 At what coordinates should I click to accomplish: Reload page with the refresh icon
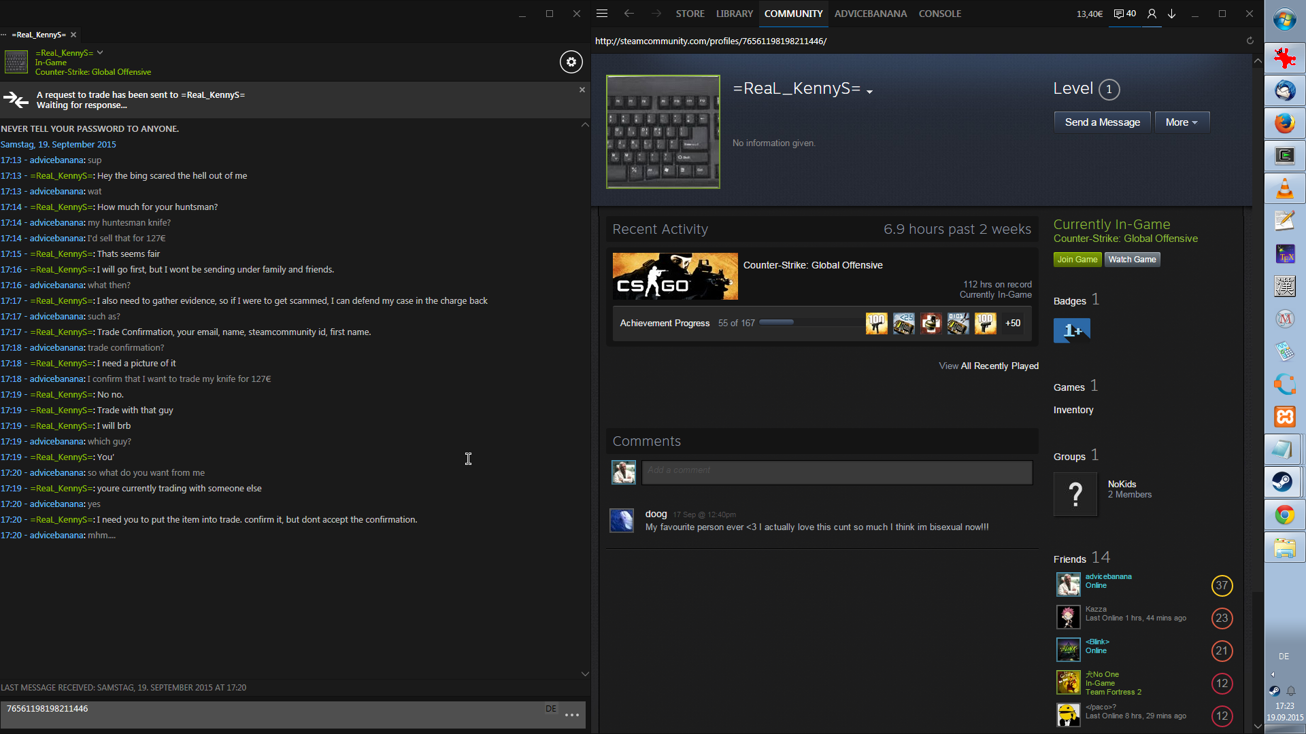coord(1250,41)
